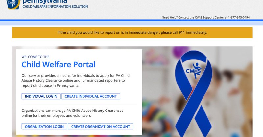Click the 911 immediate danger warning banner
This screenshot has width=263, height=137.
(132, 33)
